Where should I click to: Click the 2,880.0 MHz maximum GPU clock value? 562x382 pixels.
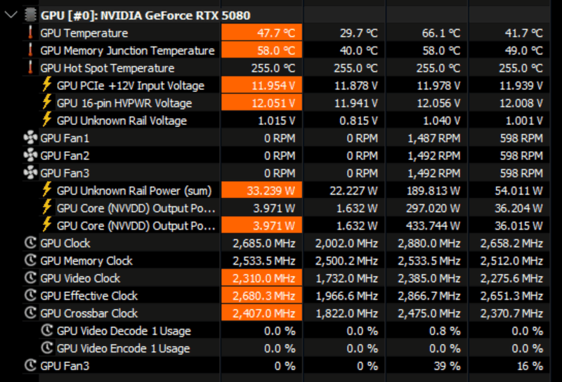pos(429,244)
